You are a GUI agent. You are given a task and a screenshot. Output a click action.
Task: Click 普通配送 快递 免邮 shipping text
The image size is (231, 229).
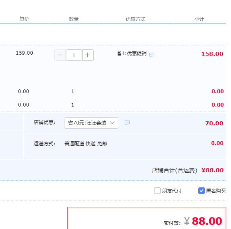tap(86, 144)
